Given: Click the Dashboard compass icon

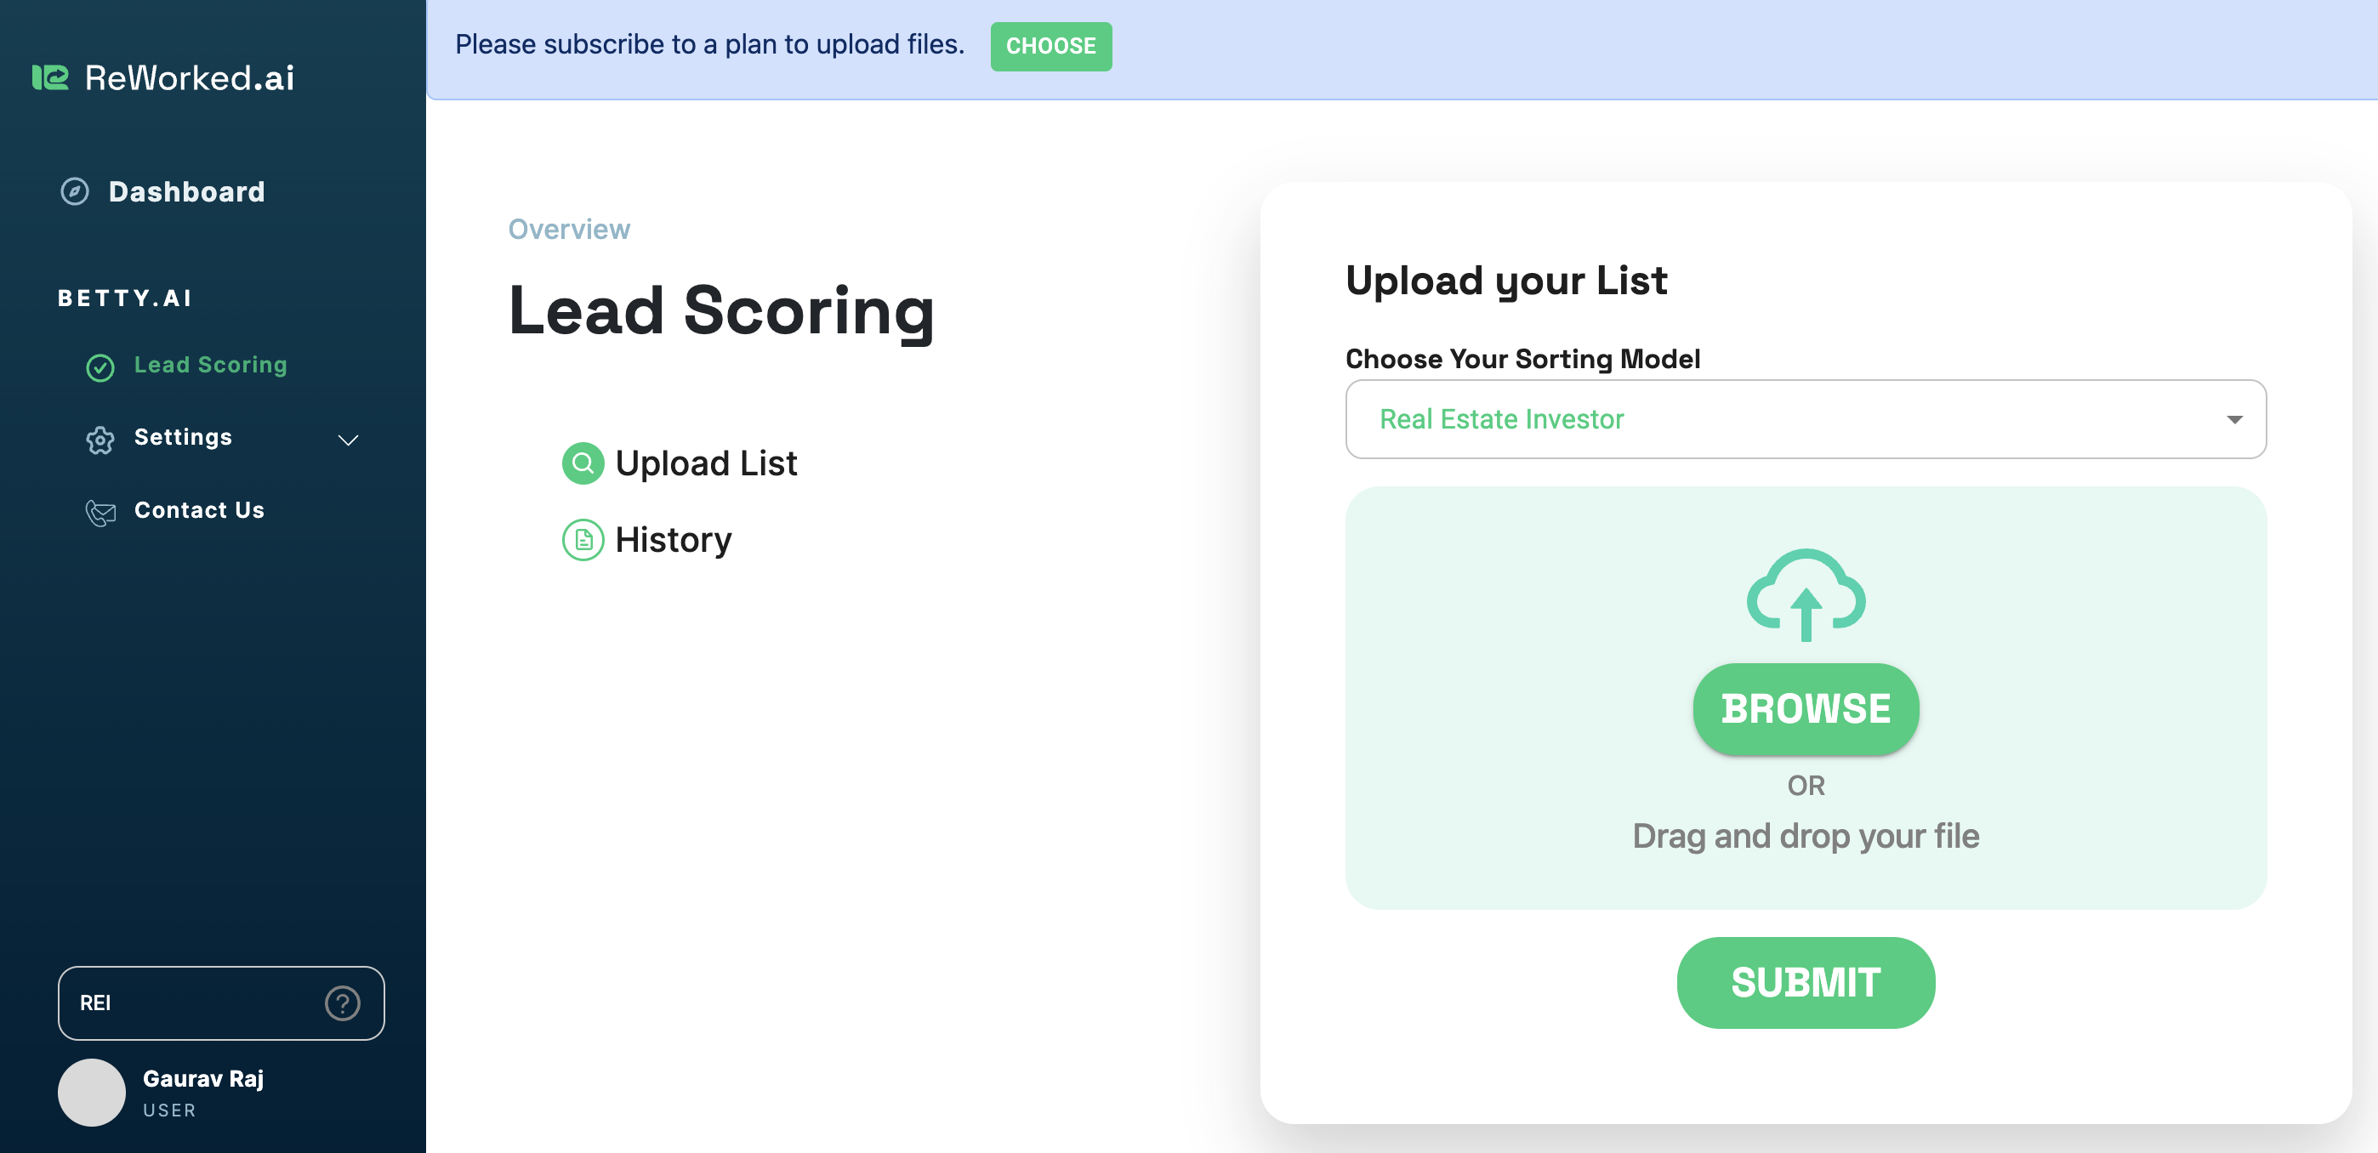Looking at the screenshot, I should 75,191.
